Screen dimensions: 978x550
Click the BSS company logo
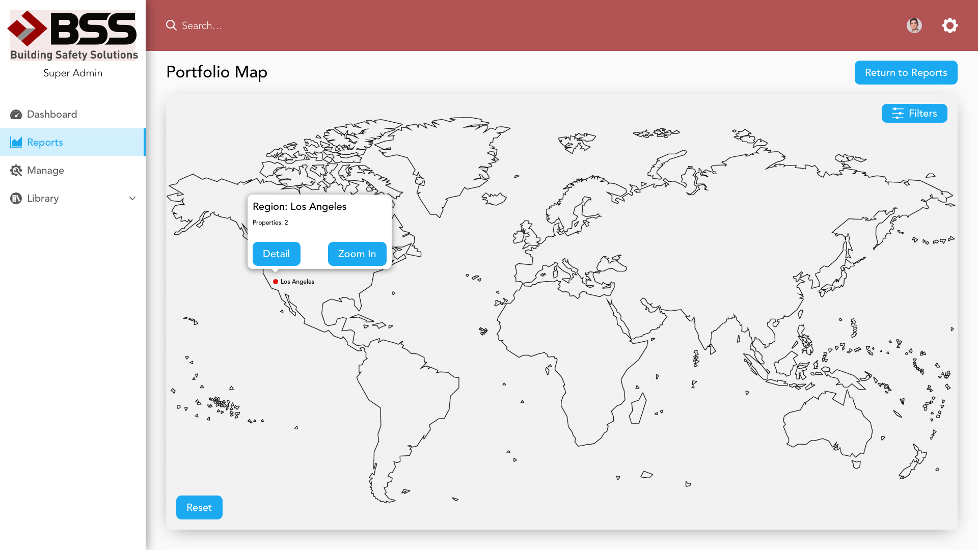click(x=73, y=36)
